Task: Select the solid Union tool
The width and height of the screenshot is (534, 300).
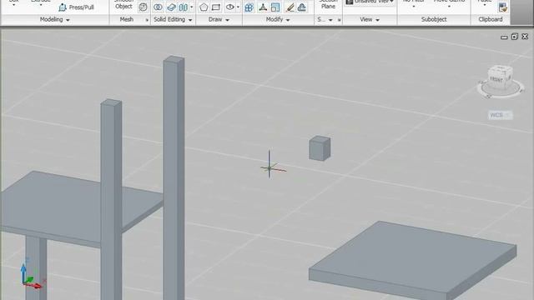Action: pyautogui.click(x=158, y=7)
